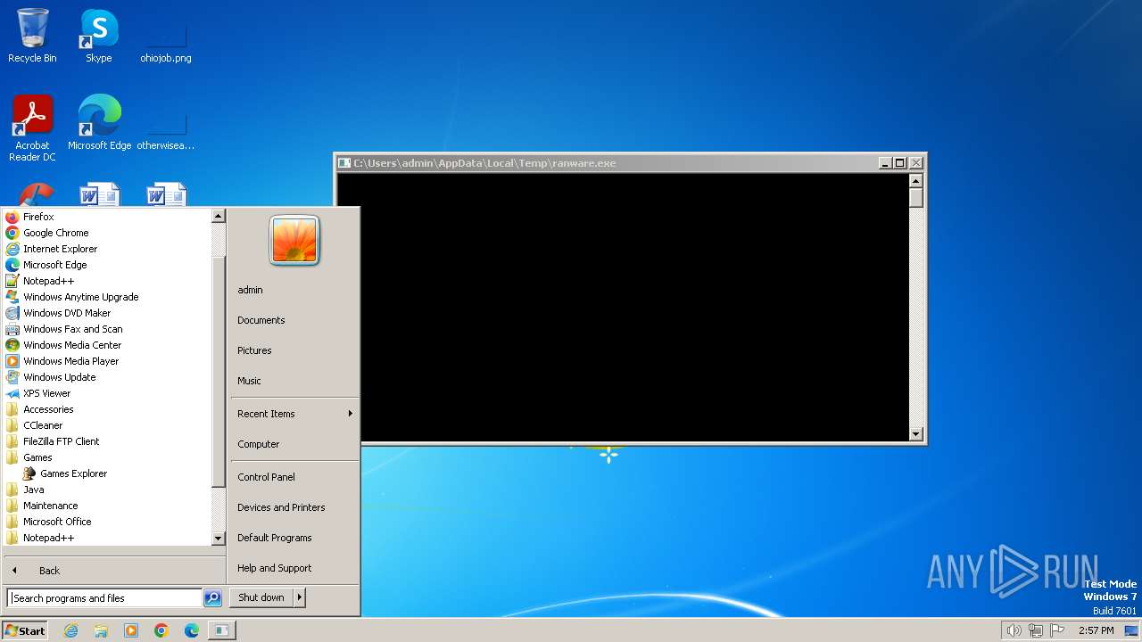Screen dimensions: 1142x642
Task: Click volume speaker icon in system tray
Action: 1014,630
